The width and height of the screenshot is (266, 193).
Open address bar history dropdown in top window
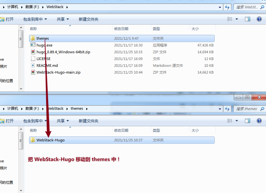(220, 7)
